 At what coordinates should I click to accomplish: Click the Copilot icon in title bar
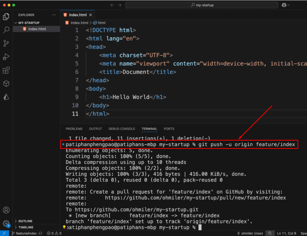284,5
